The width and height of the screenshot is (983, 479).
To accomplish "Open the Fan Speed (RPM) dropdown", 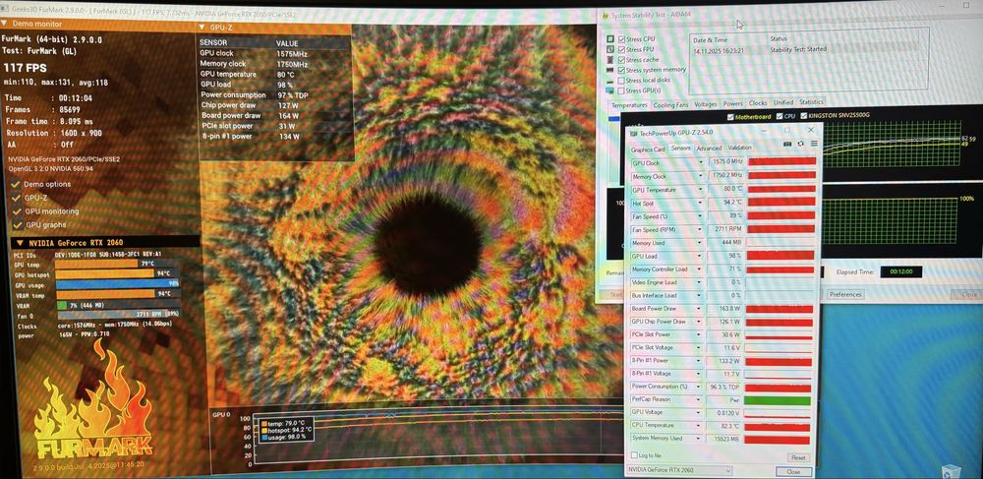I will tap(700, 229).
